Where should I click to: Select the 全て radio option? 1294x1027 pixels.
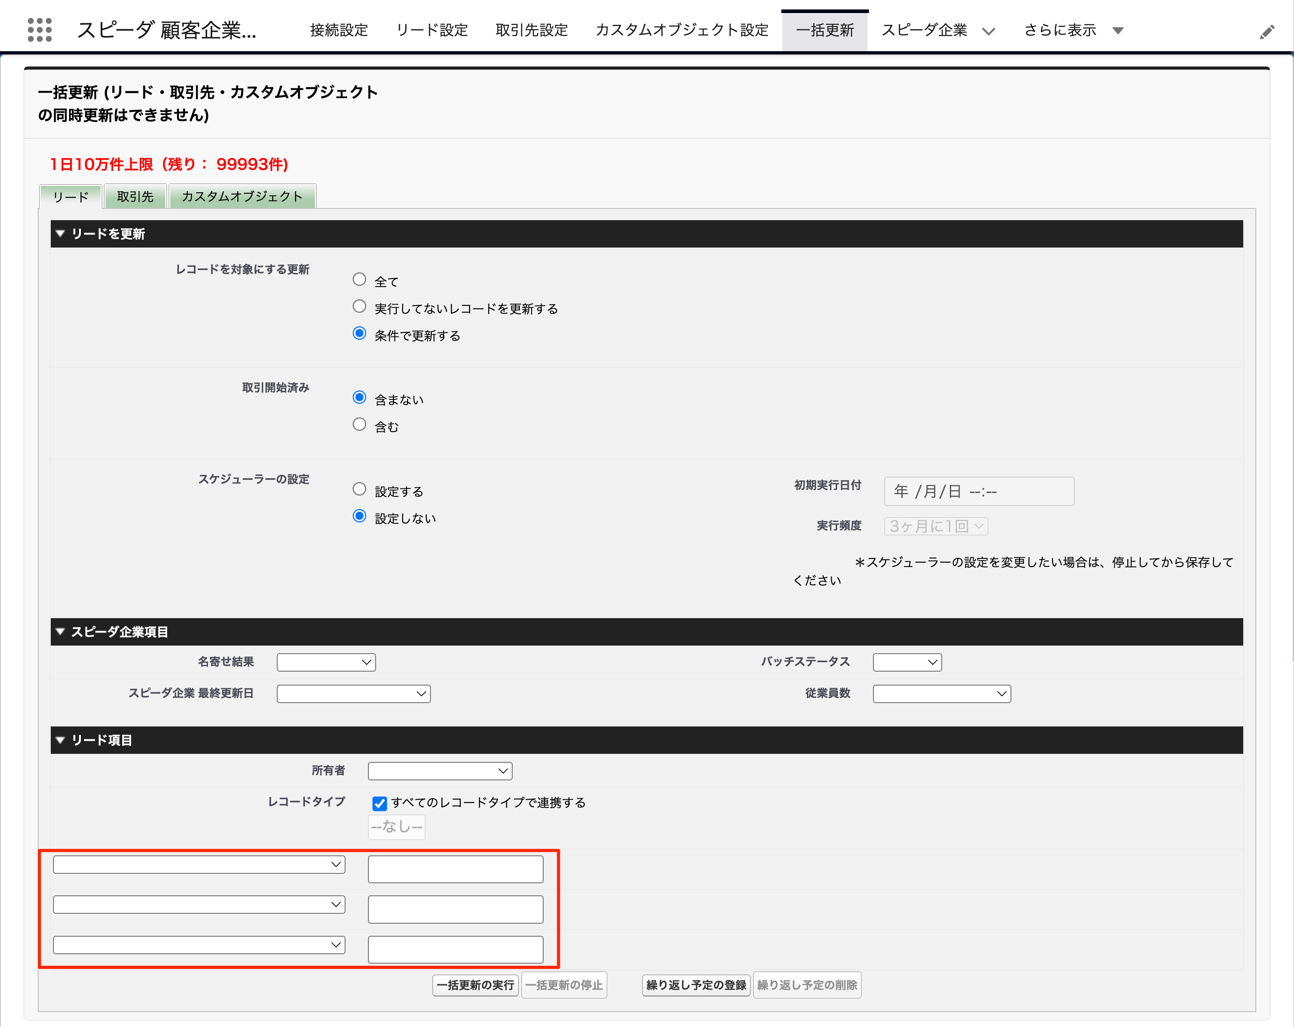pos(359,279)
